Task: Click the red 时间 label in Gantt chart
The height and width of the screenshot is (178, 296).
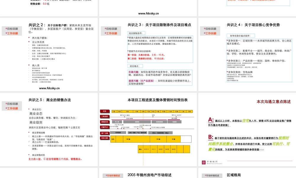Action: coord(104,111)
